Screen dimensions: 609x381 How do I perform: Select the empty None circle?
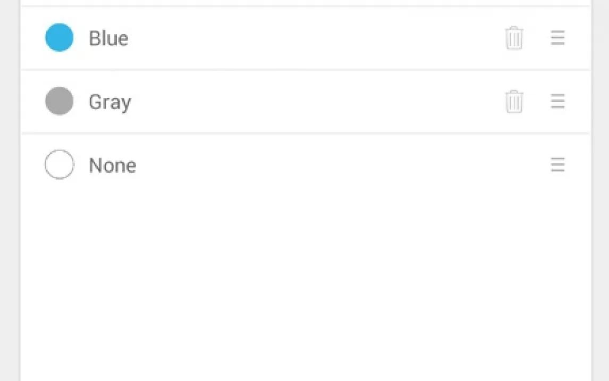59,164
